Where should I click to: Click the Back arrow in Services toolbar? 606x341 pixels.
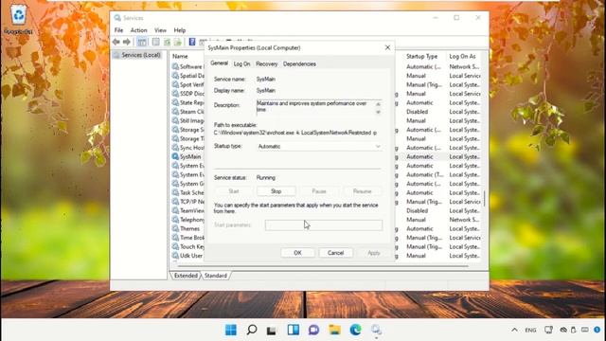(x=116, y=42)
